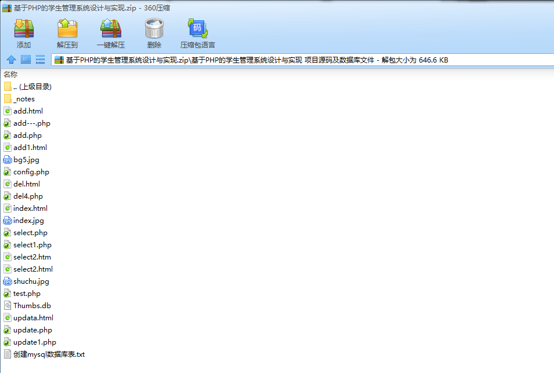
Task: Select the select.php file icon
Action: [8, 233]
